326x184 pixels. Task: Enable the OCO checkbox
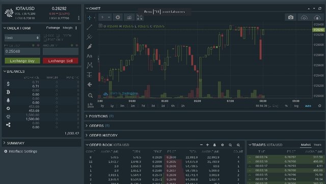[x=45, y=35]
